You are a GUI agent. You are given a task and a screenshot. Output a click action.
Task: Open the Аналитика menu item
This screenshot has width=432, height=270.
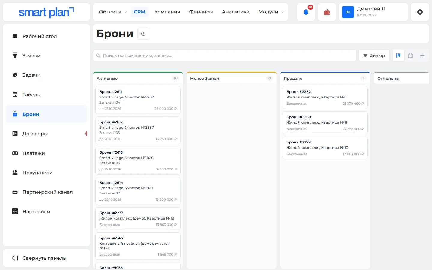coord(235,12)
